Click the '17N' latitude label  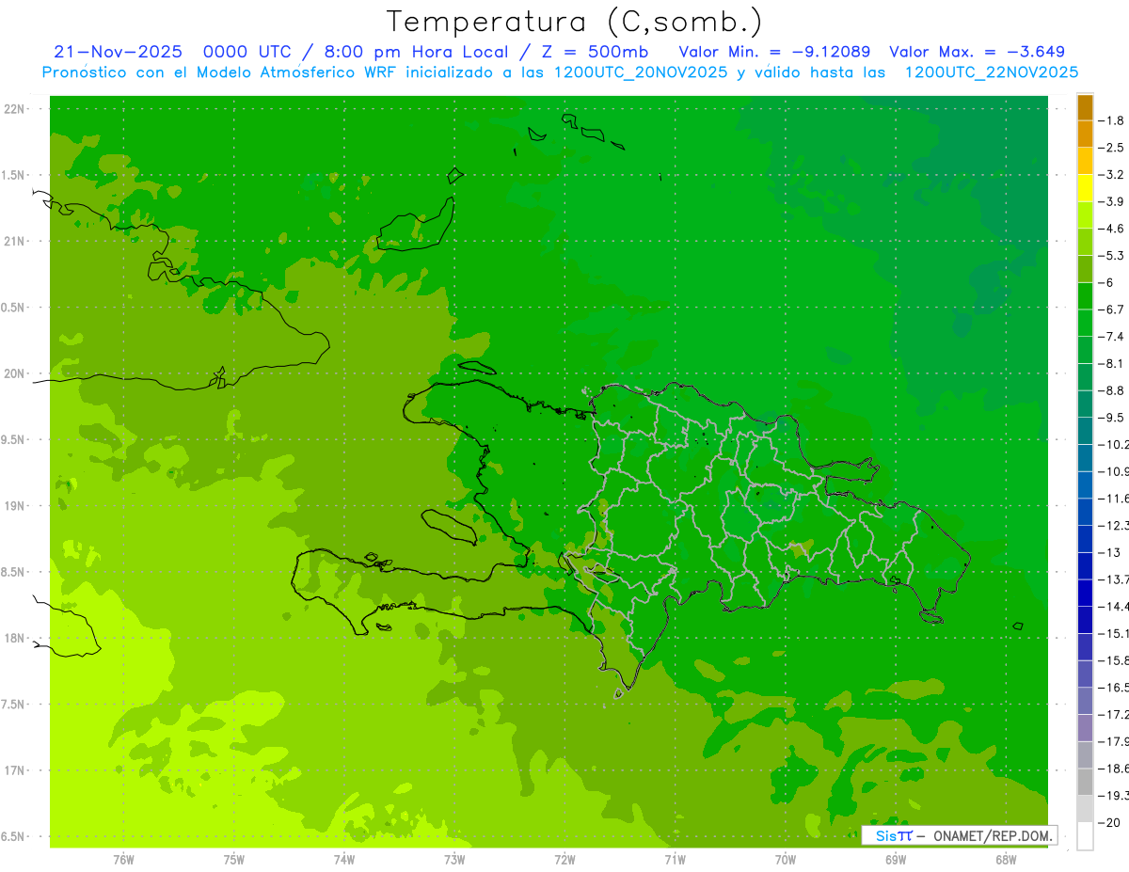[15, 770]
